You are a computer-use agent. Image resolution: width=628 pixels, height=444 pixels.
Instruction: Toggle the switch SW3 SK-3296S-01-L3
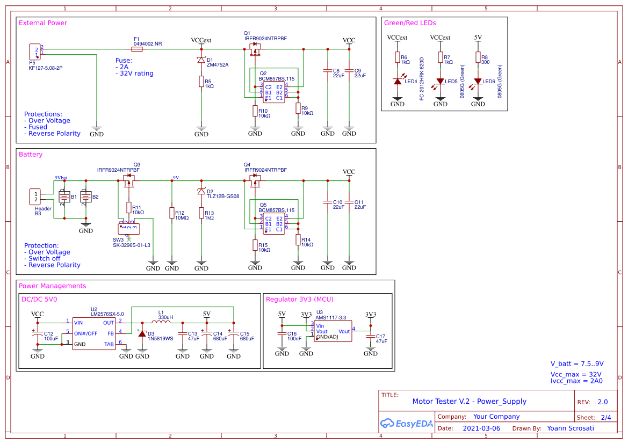(x=129, y=228)
